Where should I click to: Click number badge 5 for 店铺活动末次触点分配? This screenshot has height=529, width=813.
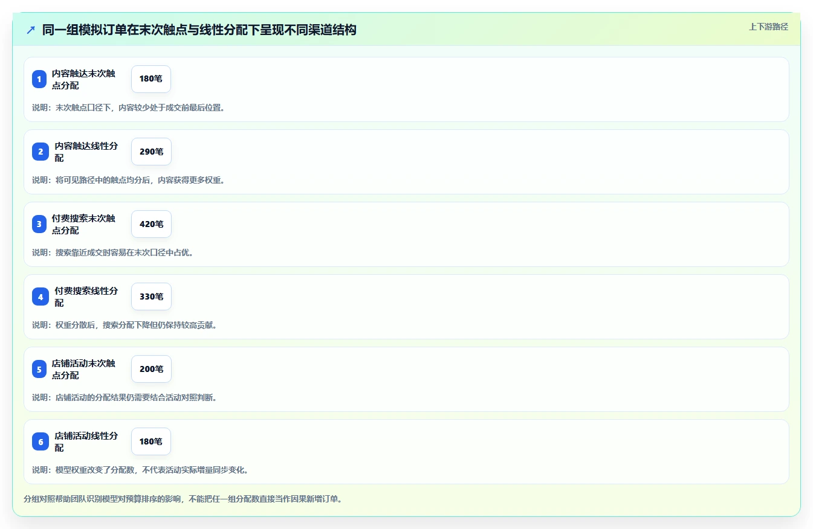tap(39, 369)
